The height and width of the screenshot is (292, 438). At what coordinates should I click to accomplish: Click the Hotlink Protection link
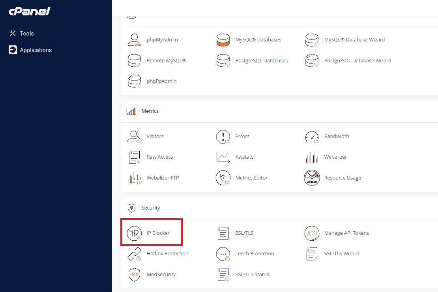[x=168, y=253]
